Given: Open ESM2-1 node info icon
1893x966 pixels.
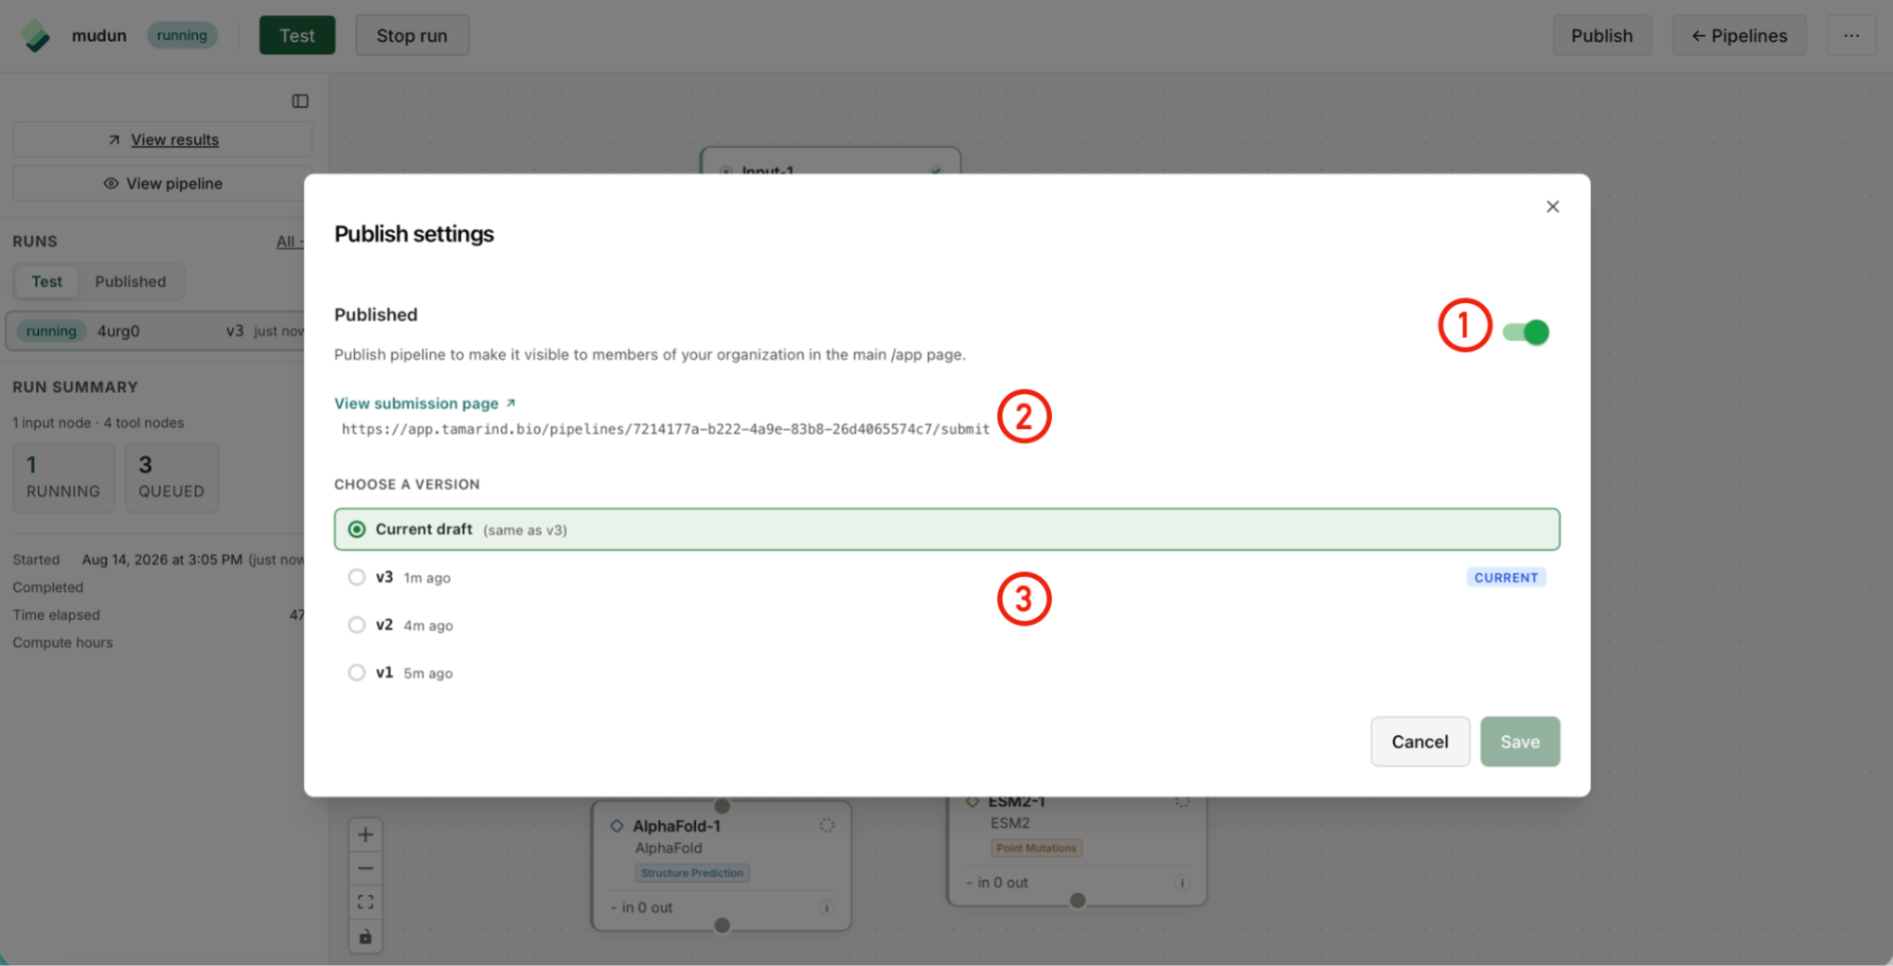Looking at the screenshot, I should point(1182,883).
